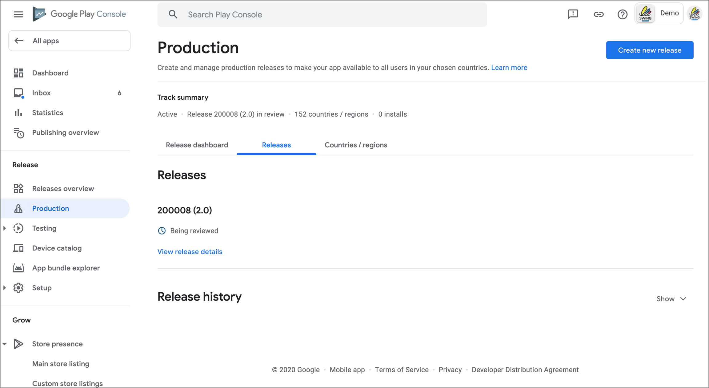Open Device catalog in sidebar
The image size is (709, 388).
coord(57,248)
